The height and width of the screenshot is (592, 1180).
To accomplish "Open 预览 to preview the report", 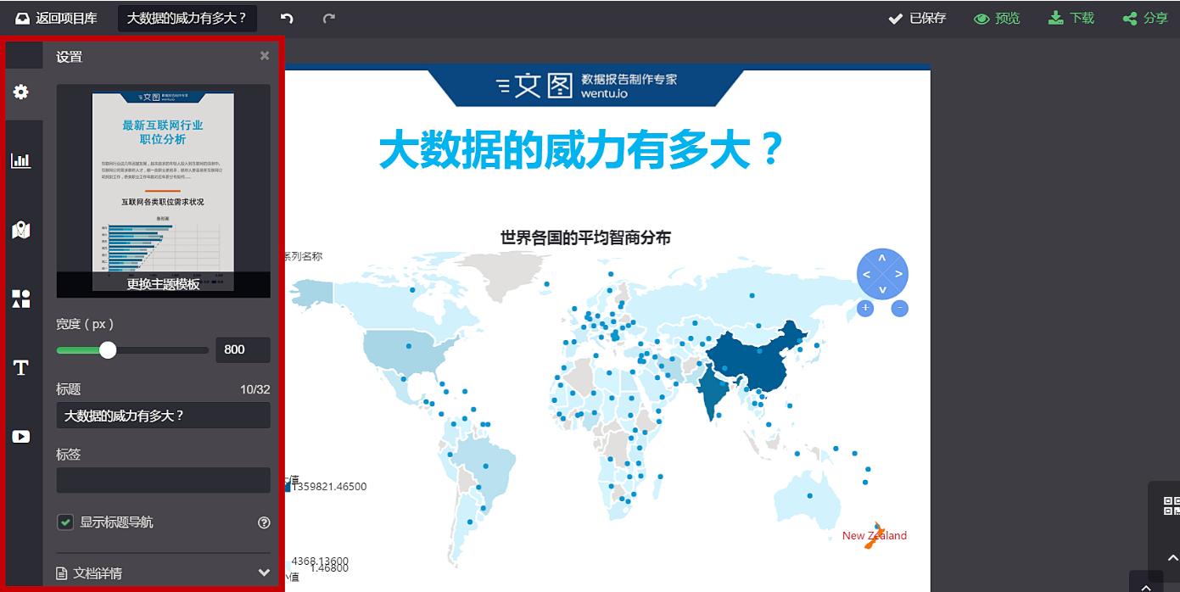I will tap(997, 18).
